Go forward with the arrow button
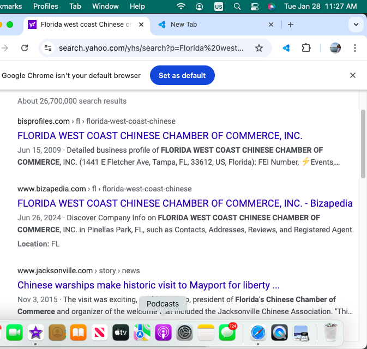The image size is (367, 349). pyautogui.click(x=5, y=48)
